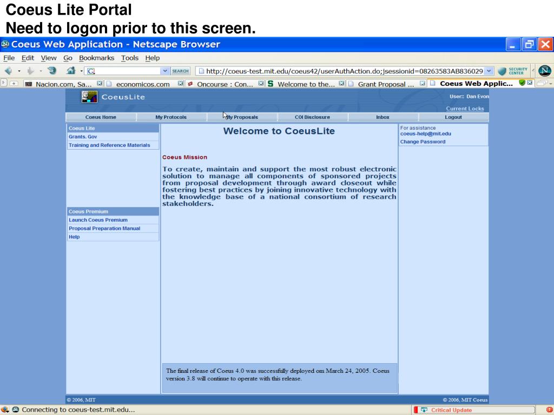Click Logout in the navigation bar
The image size is (554, 415).
point(453,117)
